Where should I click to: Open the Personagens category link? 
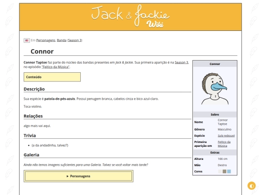click(x=45, y=40)
